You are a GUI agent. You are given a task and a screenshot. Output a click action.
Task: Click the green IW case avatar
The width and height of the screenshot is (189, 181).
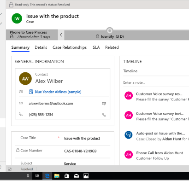click(x=17, y=18)
